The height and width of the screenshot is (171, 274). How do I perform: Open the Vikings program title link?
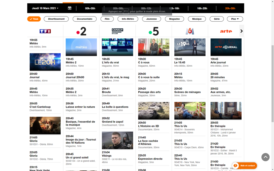(107, 156)
